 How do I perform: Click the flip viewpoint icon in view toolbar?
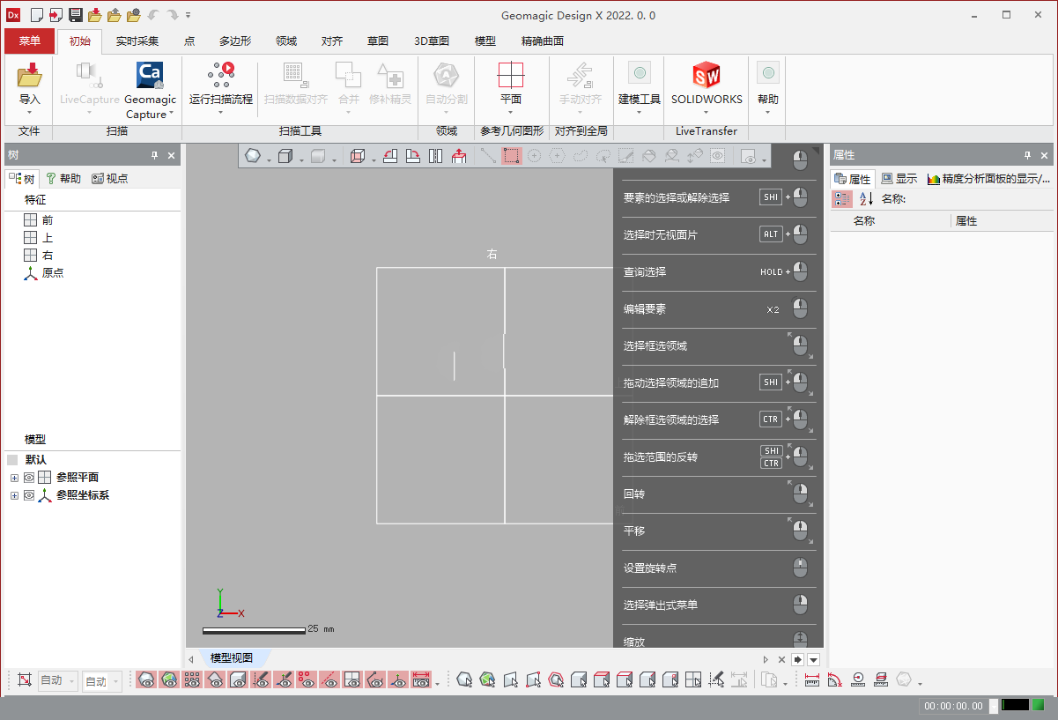(436, 156)
